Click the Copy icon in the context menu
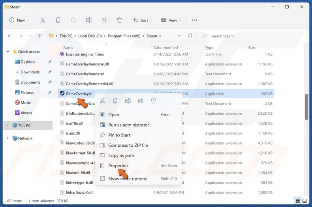Image resolution: width=312 pixels, height=207 pixels. coord(115,101)
